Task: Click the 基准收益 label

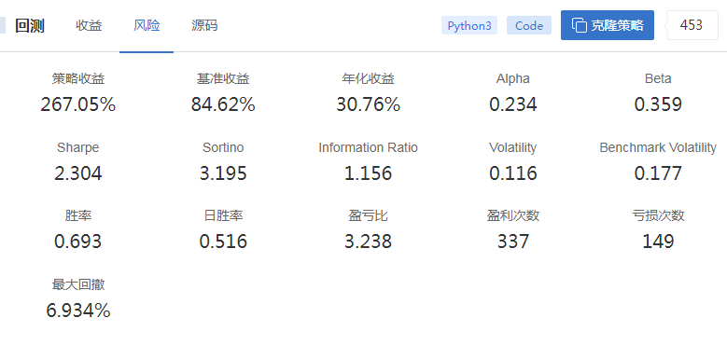Action: point(223,78)
